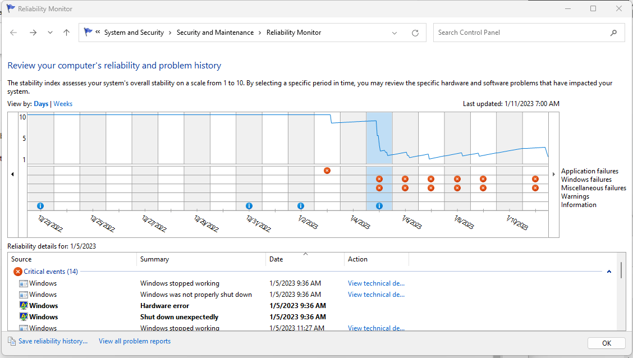
Task: Refresh the Reliability Monitor page
Action: point(415,33)
